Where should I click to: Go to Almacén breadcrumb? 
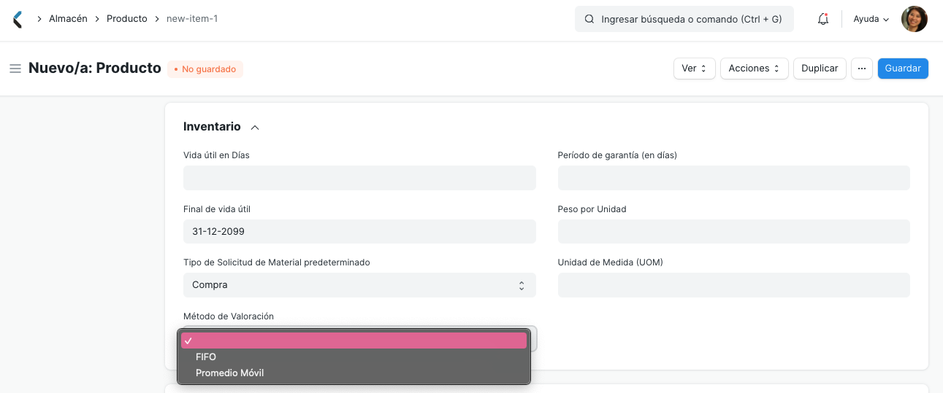coord(68,19)
